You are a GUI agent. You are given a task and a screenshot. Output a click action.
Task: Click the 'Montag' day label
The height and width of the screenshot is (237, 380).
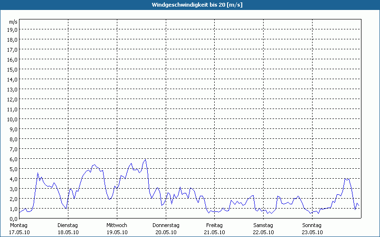click(19, 226)
